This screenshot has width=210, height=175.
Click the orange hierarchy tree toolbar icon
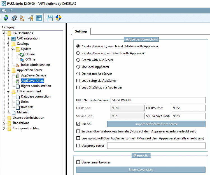pos(22,18)
